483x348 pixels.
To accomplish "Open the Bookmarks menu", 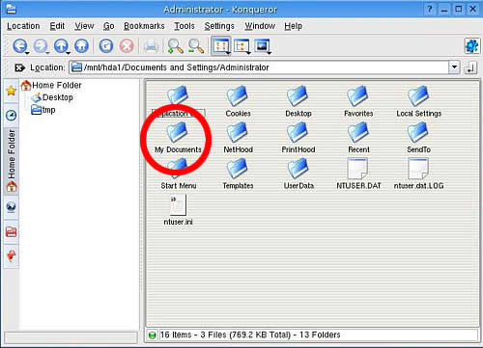I will (144, 26).
